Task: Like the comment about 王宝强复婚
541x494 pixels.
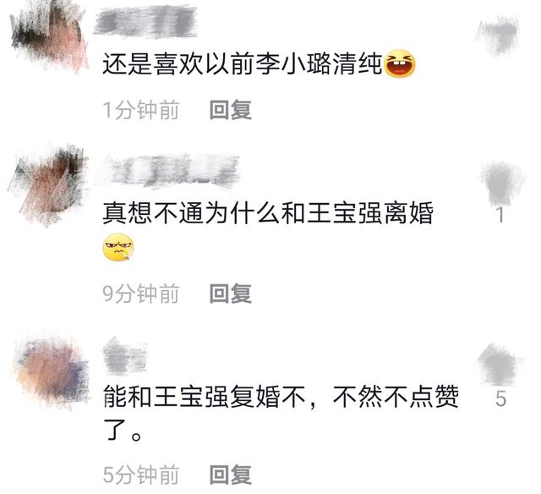Action: [x=500, y=365]
